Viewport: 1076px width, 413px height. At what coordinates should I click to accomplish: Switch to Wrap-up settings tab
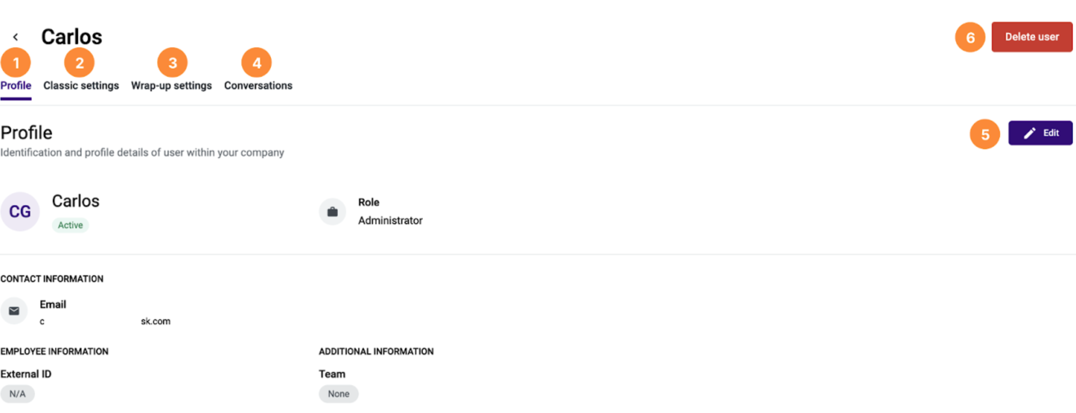[171, 86]
